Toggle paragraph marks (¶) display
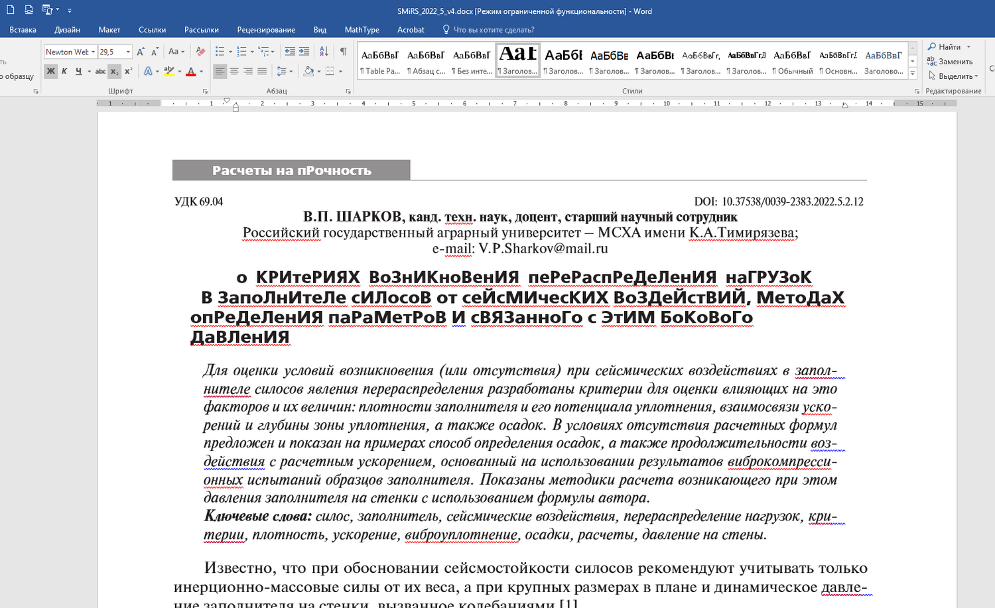 pyautogui.click(x=343, y=52)
